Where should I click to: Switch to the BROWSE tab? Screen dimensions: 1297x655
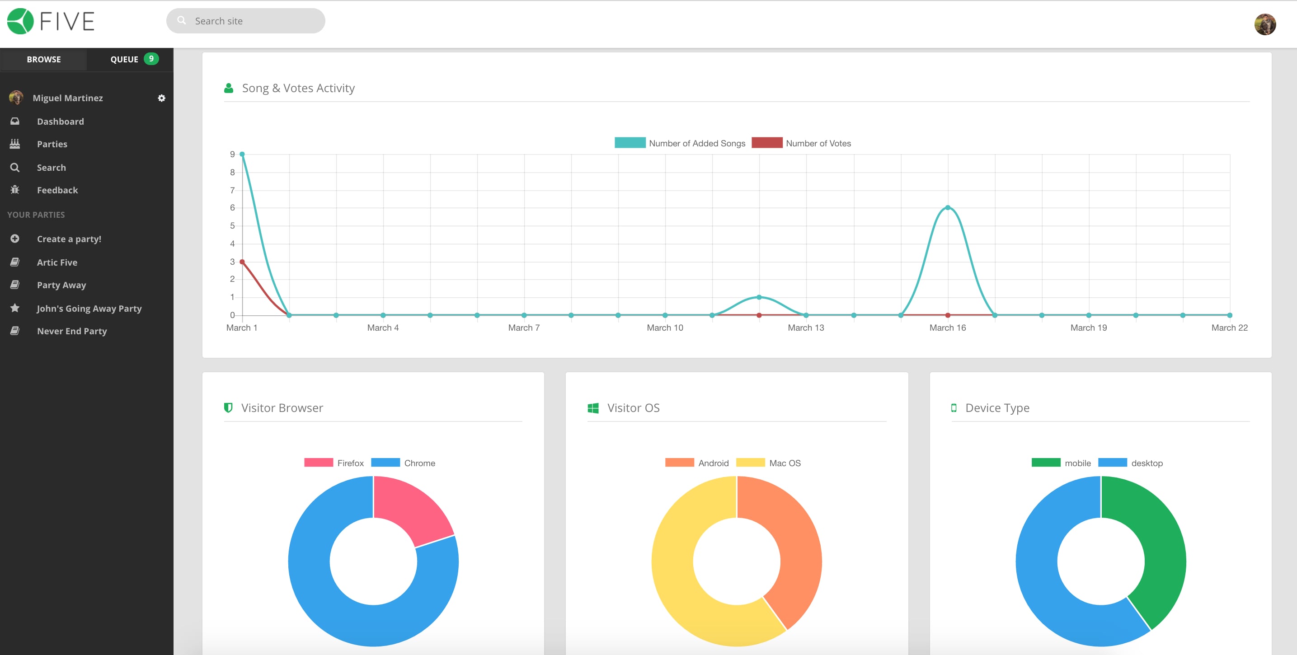[44, 60]
